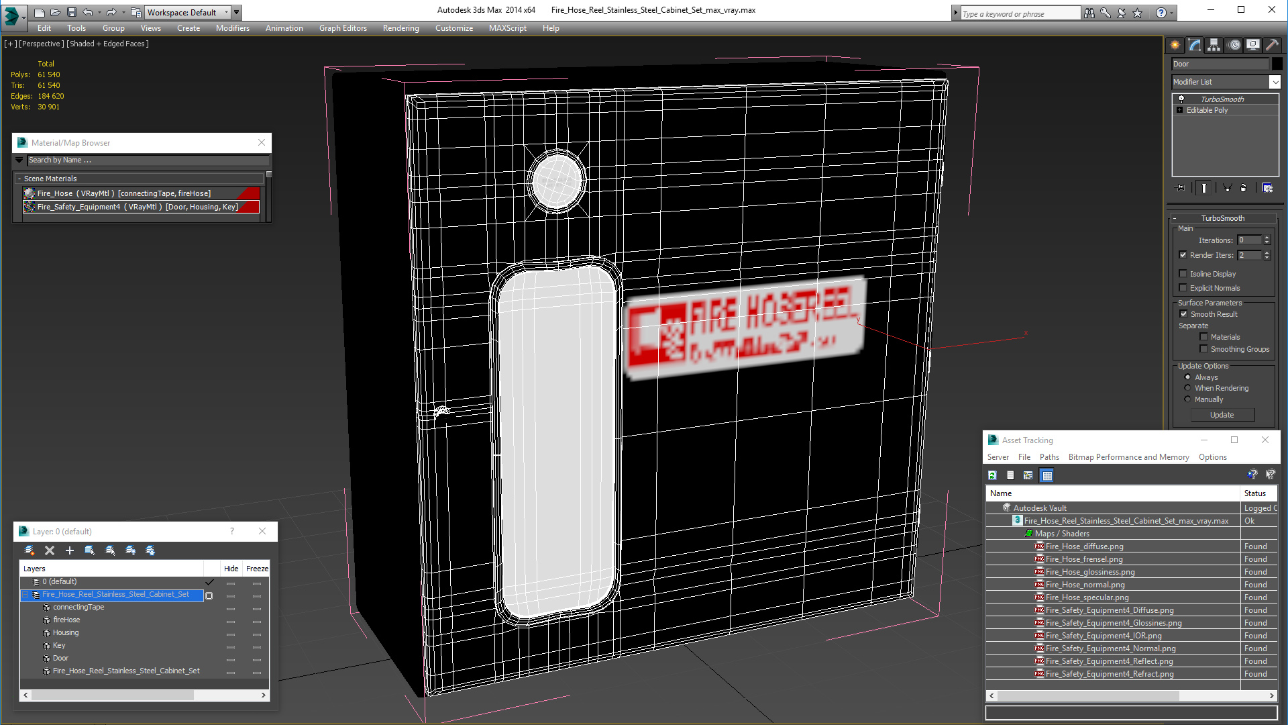
Task: Open the Hierarchy command panel tab
Action: [1214, 45]
